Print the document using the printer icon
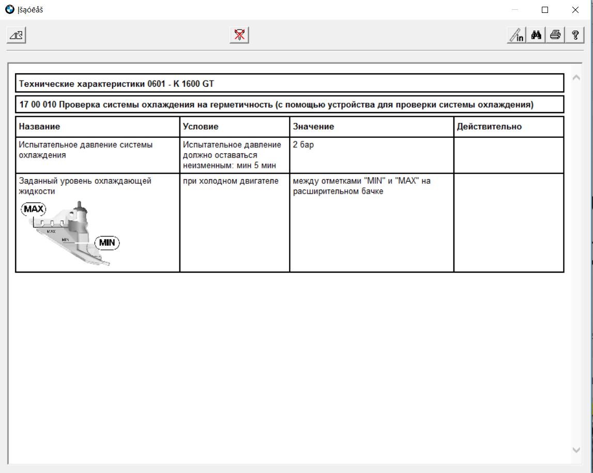Viewport: 593px width, 473px height. 555,35
